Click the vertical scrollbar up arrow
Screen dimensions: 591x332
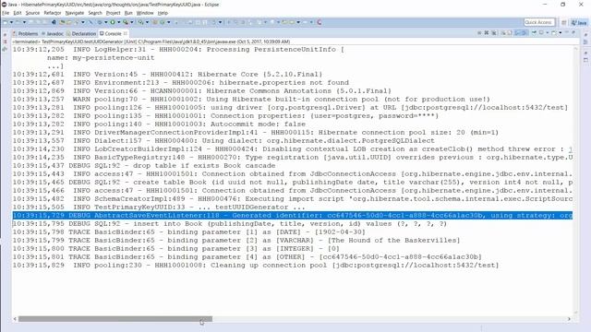575,49
